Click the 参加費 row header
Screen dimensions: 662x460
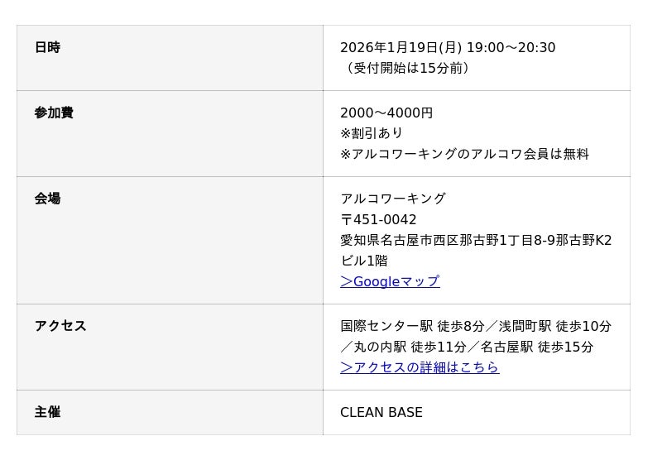click(x=54, y=113)
